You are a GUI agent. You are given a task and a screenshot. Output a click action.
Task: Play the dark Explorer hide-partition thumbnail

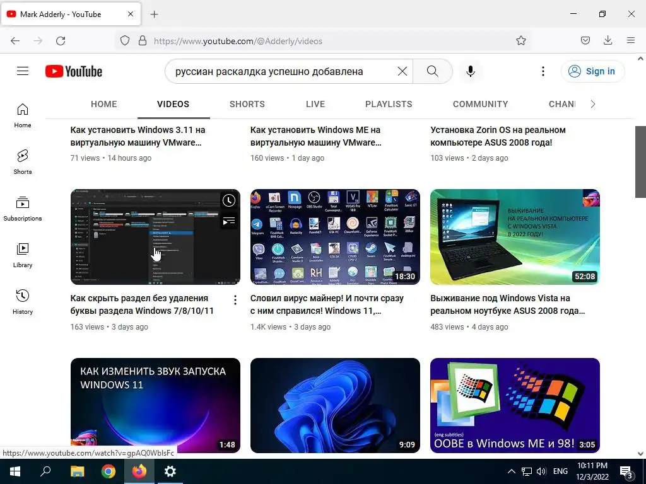[x=155, y=237]
